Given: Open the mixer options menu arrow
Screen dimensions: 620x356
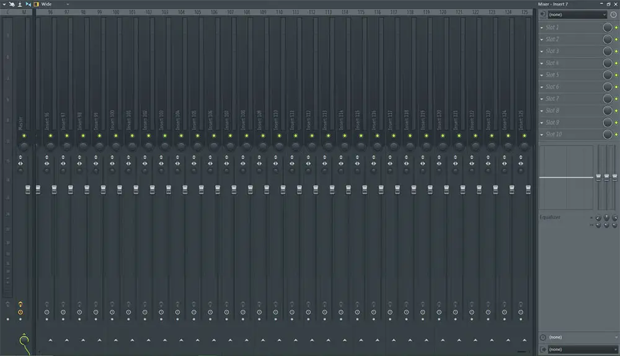Looking at the screenshot, I should click(x=4, y=4).
